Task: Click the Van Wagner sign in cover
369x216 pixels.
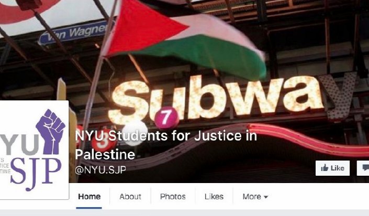Action: tap(74, 33)
